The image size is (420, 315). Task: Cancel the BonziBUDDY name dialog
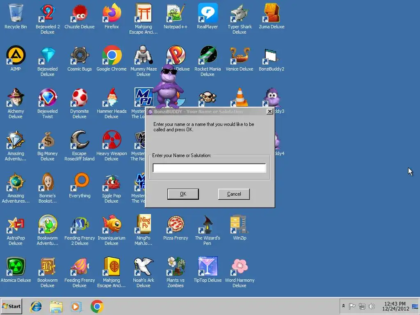tap(234, 194)
